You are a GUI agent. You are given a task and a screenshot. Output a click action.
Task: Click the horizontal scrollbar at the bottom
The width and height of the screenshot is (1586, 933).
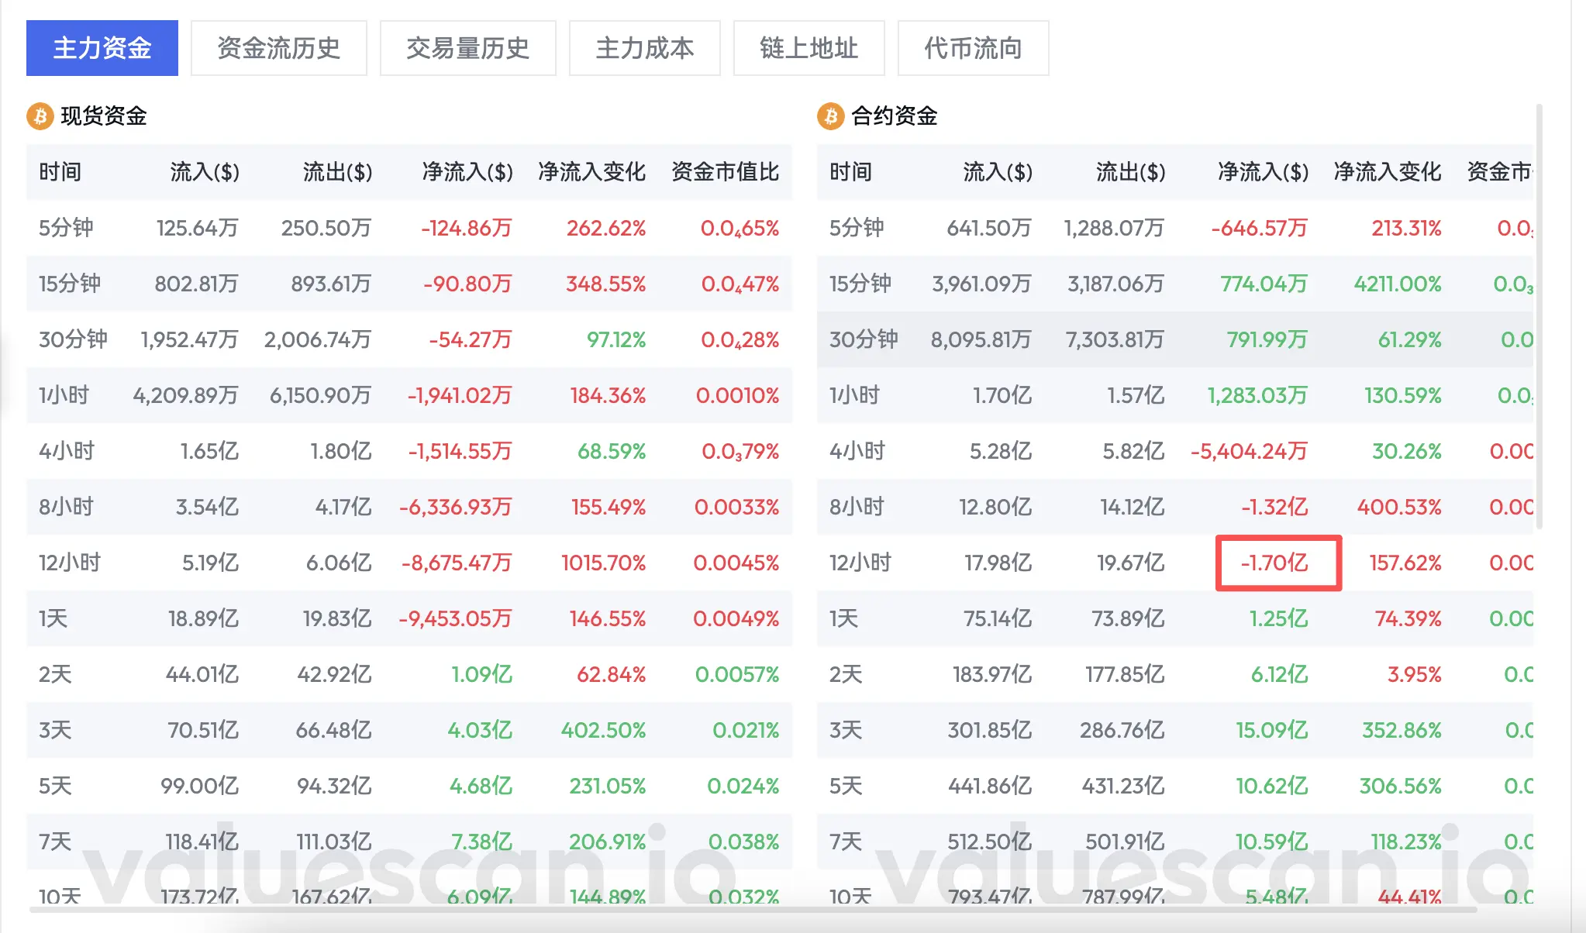click(752, 910)
